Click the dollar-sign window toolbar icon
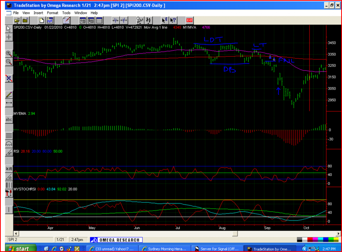 coord(91,21)
